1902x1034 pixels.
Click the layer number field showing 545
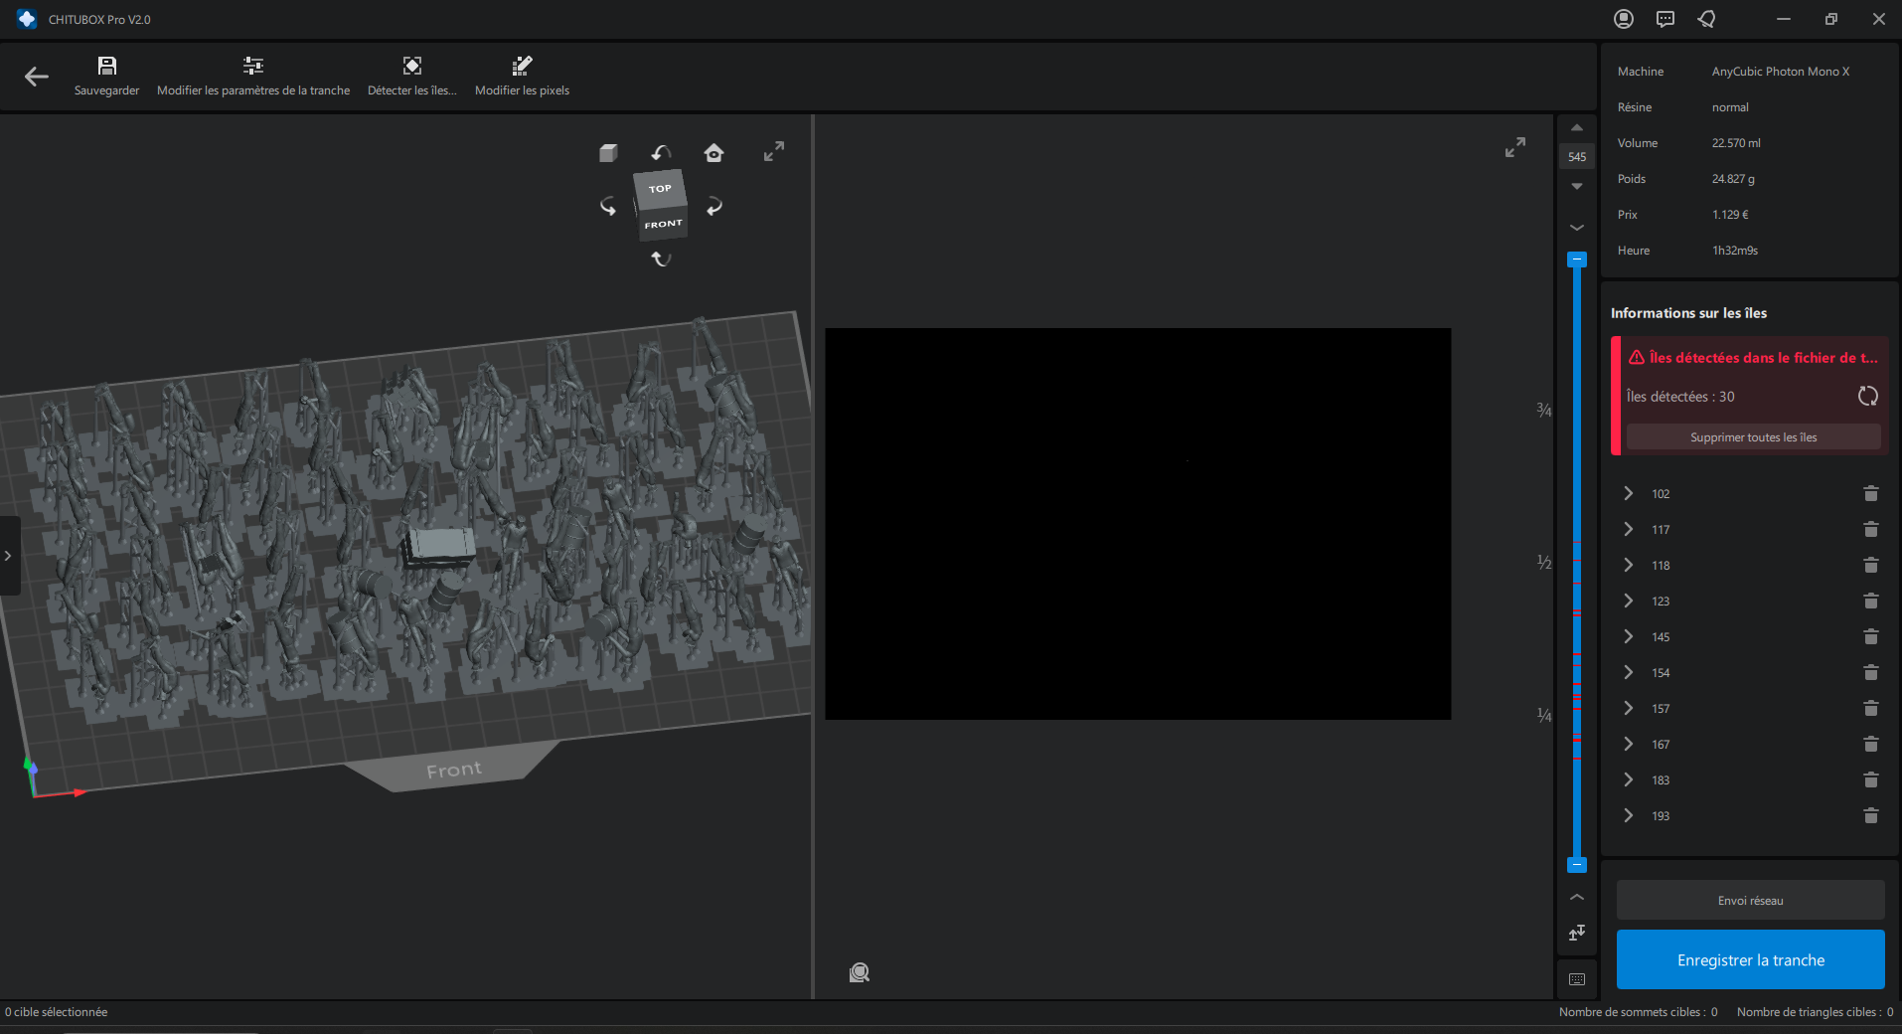pos(1577,157)
